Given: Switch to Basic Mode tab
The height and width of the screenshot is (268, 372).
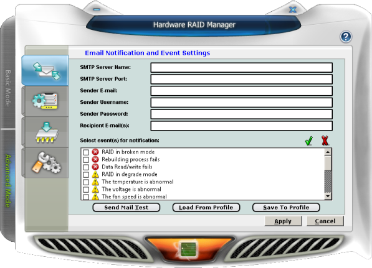Looking at the screenshot, I should point(8,88).
